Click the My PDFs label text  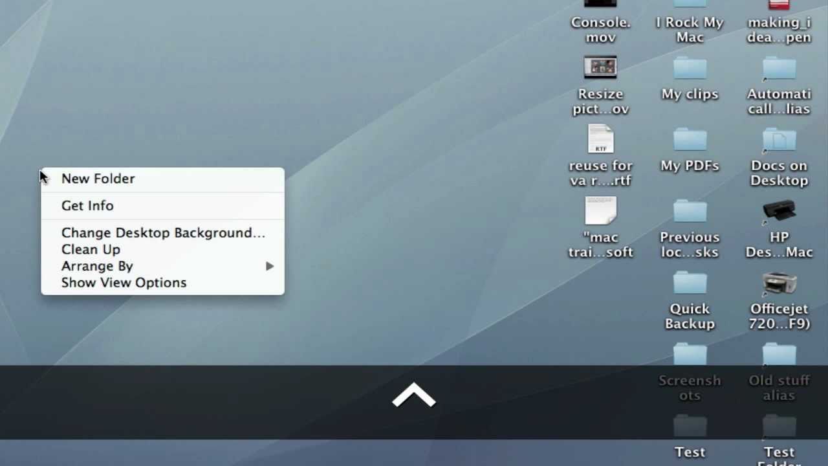pyautogui.click(x=690, y=166)
